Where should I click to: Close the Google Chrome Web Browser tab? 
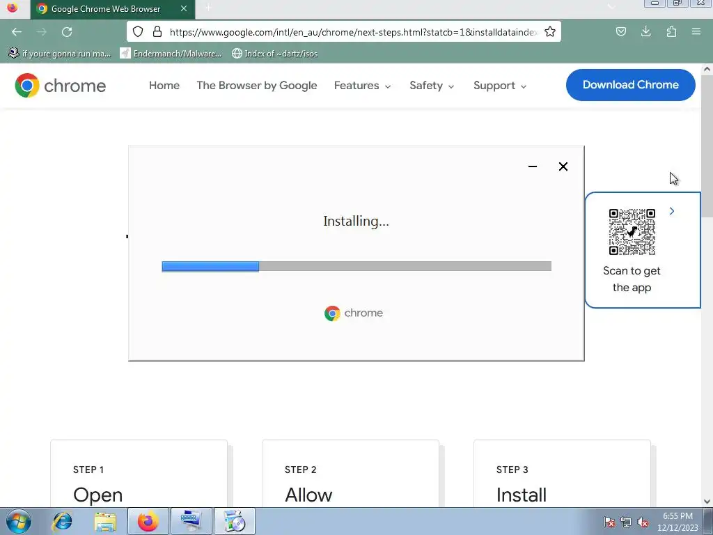pos(184,8)
